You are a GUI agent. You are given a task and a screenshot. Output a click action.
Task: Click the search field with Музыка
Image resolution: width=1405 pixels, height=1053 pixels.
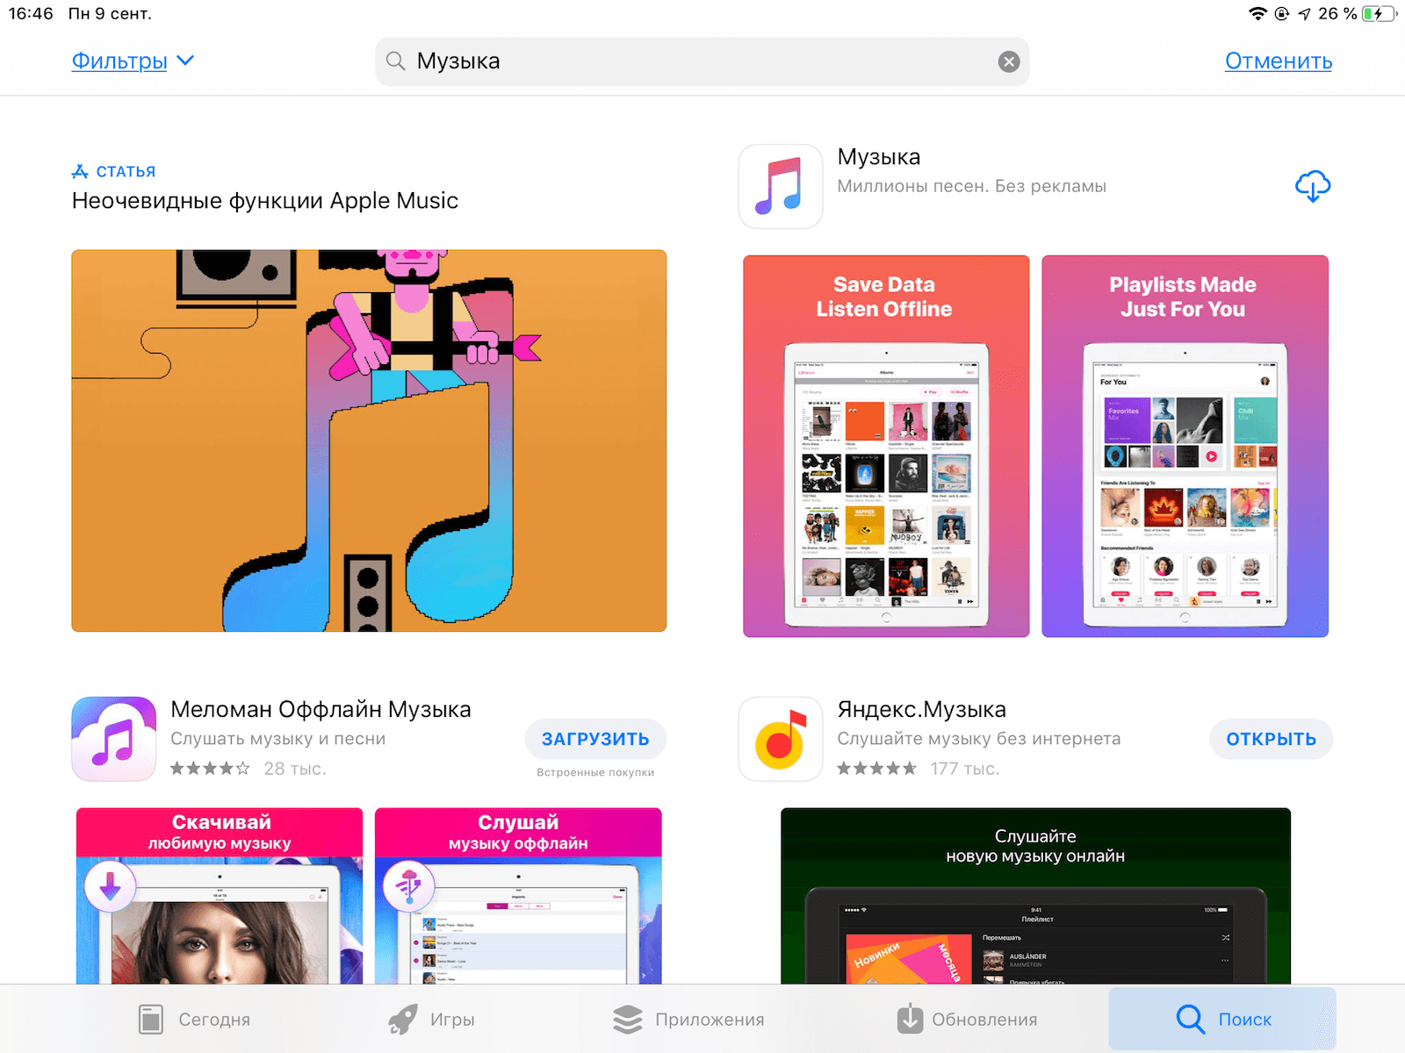702,61
